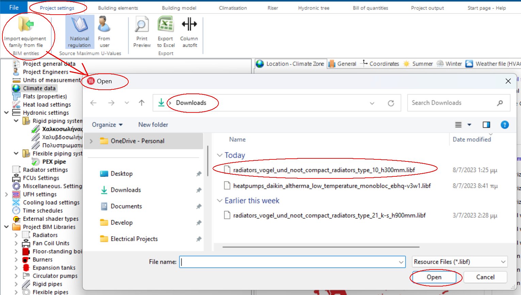The width and height of the screenshot is (521, 295).
Task: Refresh the Downloads folder listing
Action: pyautogui.click(x=391, y=103)
